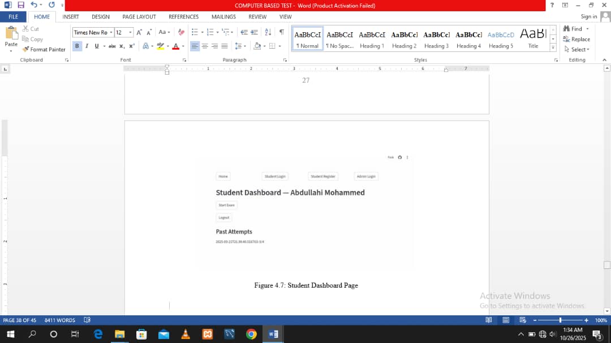Click the Format Painter tool
Viewport: 611px width, 343px height.
(x=44, y=49)
